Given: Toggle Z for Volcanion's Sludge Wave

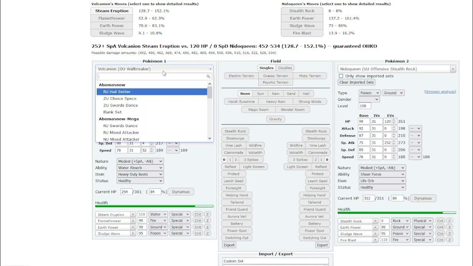Looking at the screenshot, I should pyautogui.click(x=208, y=233).
